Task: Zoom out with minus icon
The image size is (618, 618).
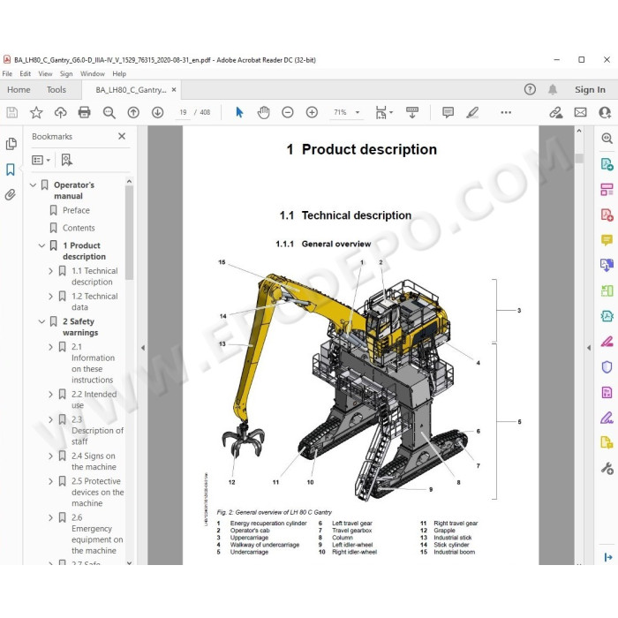Action: tap(288, 113)
